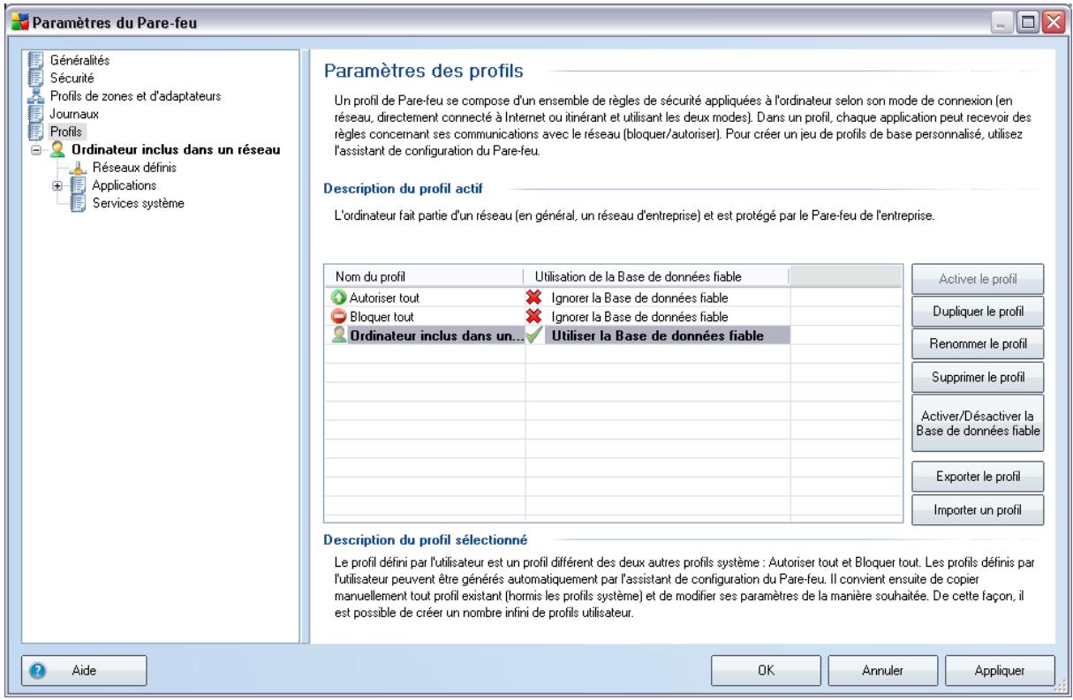Click the Journaux tree icon
The height and width of the screenshot is (700, 1073).
[x=34, y=114]
